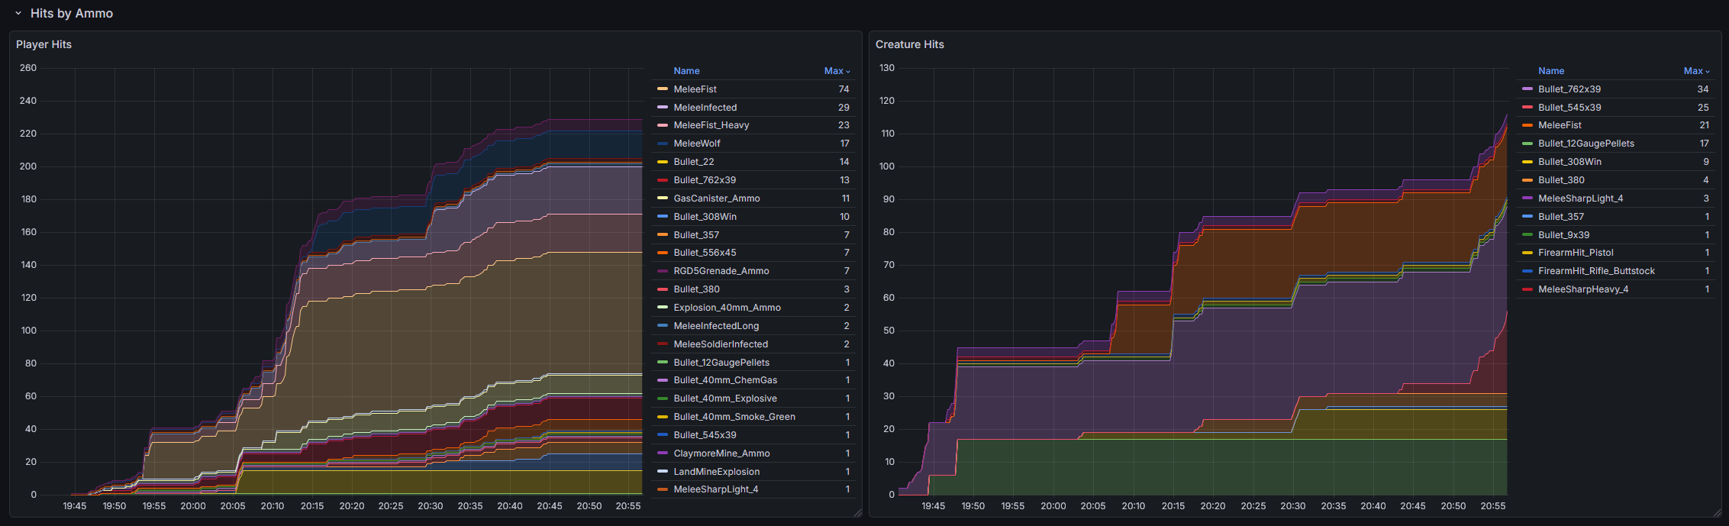Viewport: 1729px width, 526px height.
Task: Toggle GasCanister_Ammo series visibility
Action: tap(716, 198)
